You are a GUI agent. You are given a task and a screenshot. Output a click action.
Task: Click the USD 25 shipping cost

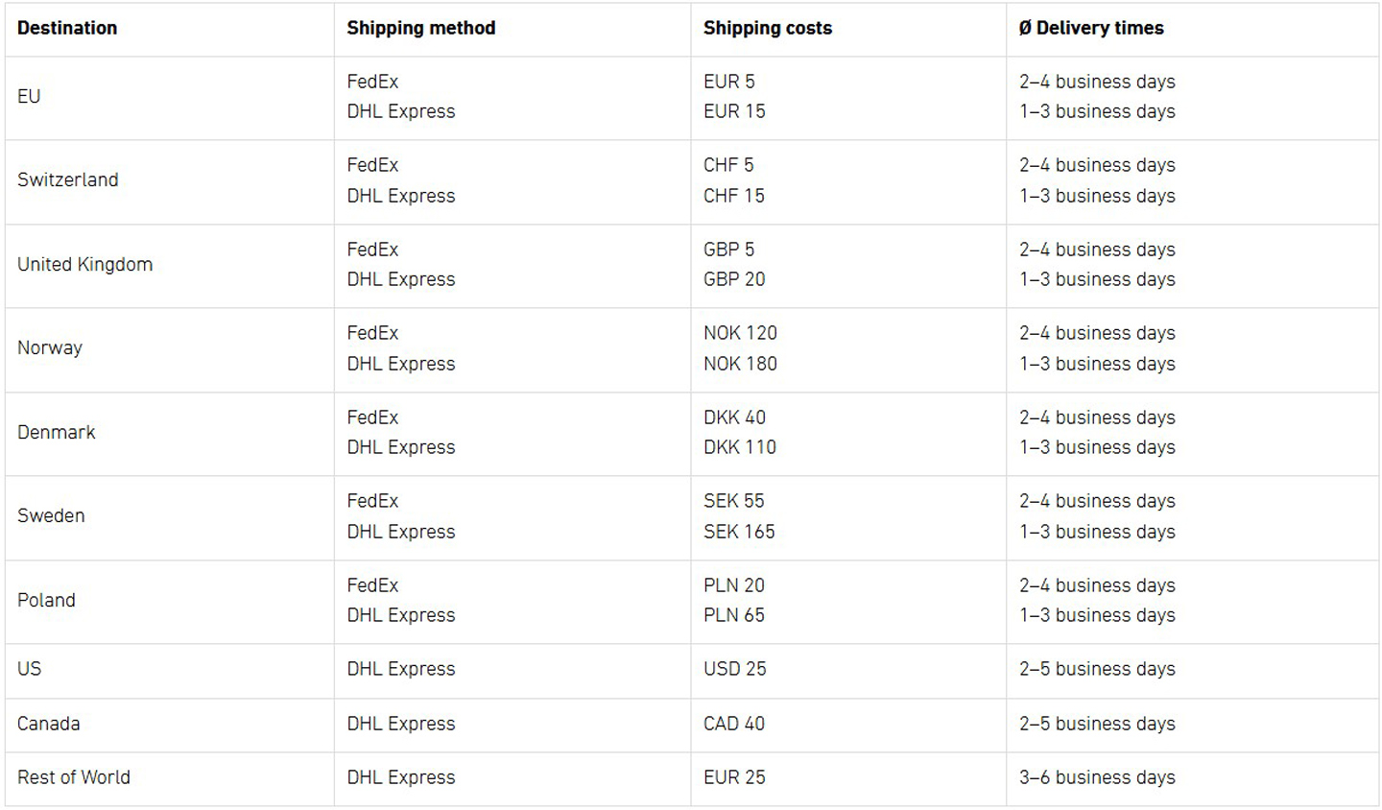734,669
